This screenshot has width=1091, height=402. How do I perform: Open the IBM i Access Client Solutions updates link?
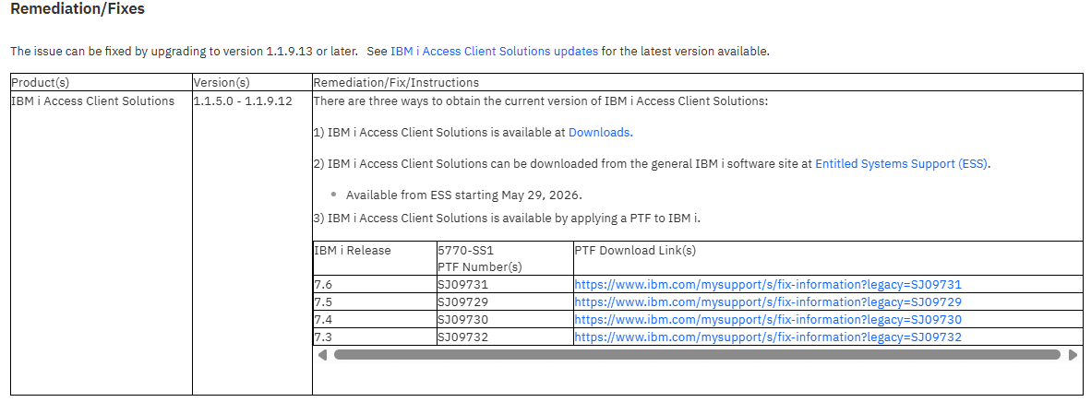coord(494,51)
